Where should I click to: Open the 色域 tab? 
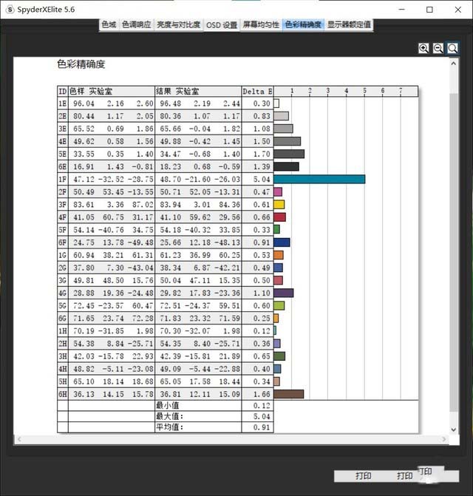point(109,24)
